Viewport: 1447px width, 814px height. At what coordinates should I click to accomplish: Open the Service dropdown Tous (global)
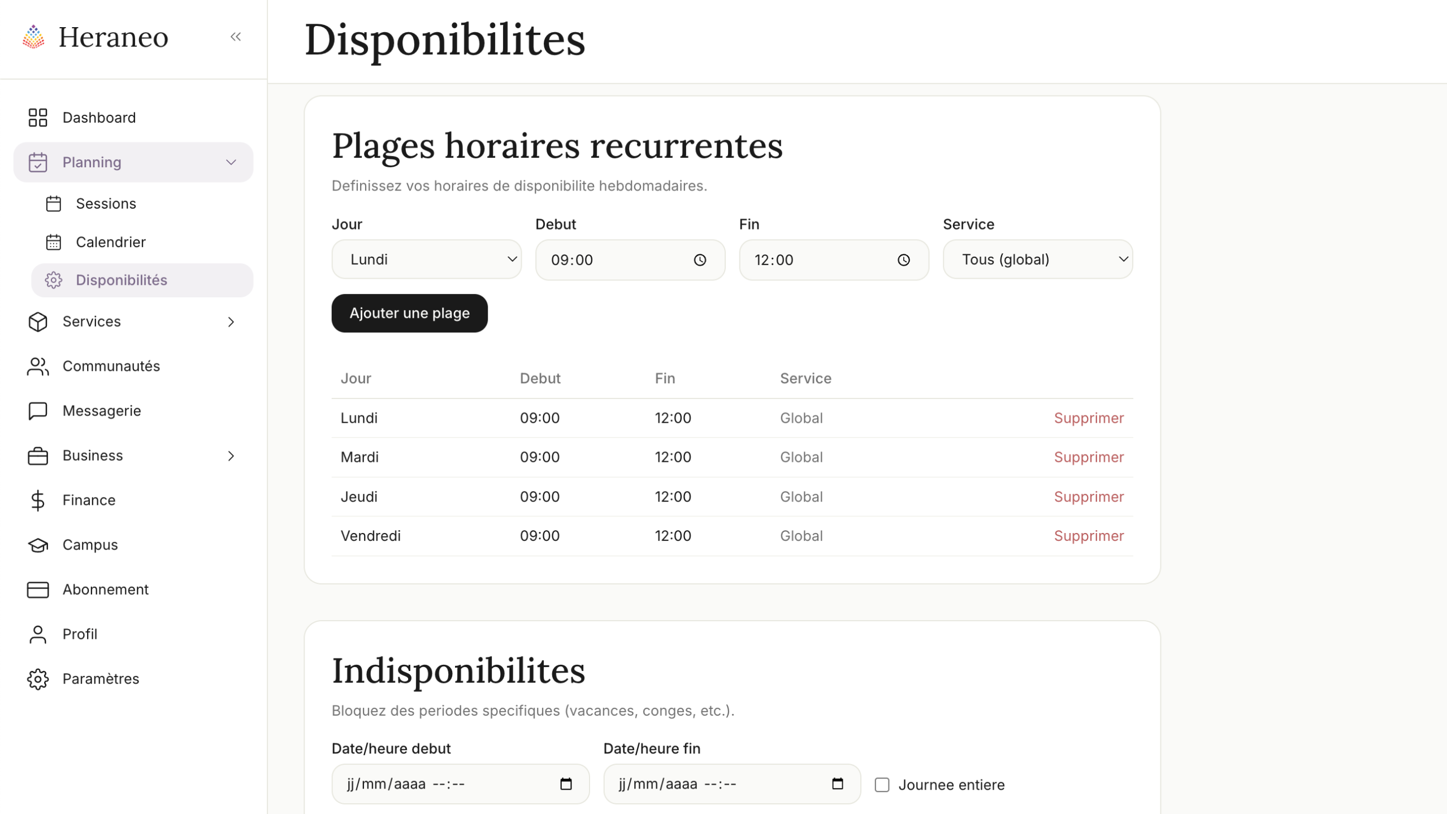click(1037, 259)
